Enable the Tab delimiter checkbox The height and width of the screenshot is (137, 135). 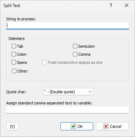tap(14, 46)
